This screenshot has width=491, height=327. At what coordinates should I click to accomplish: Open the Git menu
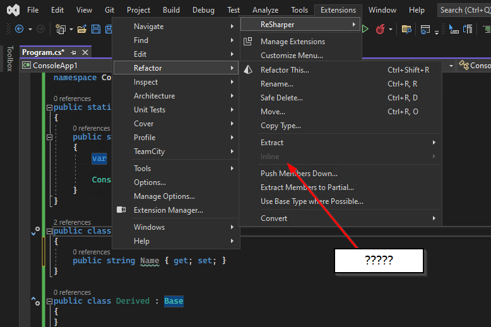point(110,10)
